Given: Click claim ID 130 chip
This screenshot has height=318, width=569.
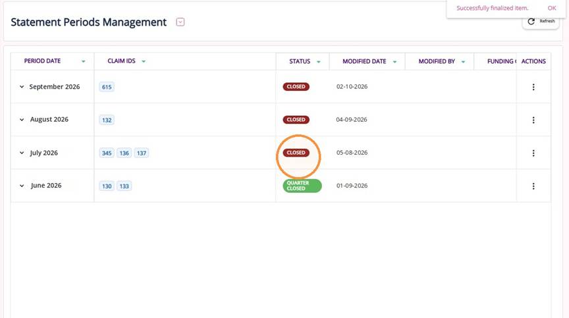Looking at the screenshot, I should coord(107,186).
